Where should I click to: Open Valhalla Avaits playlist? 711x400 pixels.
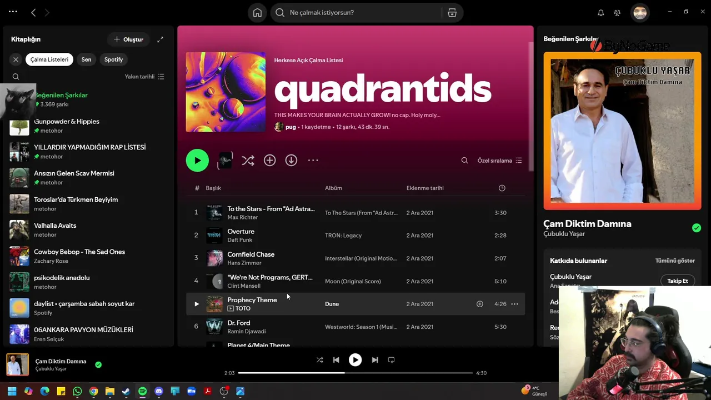[x=89, y=230]
